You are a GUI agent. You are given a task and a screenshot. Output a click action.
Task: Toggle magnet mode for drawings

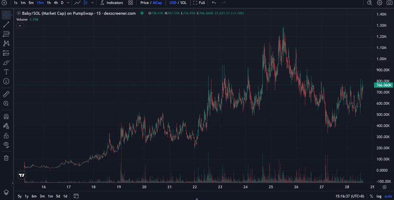tap(6, 116)
